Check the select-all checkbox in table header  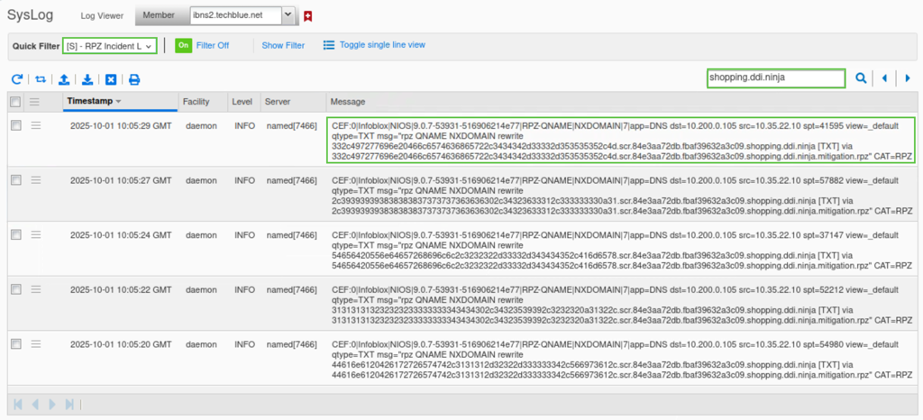pos(15,102)
